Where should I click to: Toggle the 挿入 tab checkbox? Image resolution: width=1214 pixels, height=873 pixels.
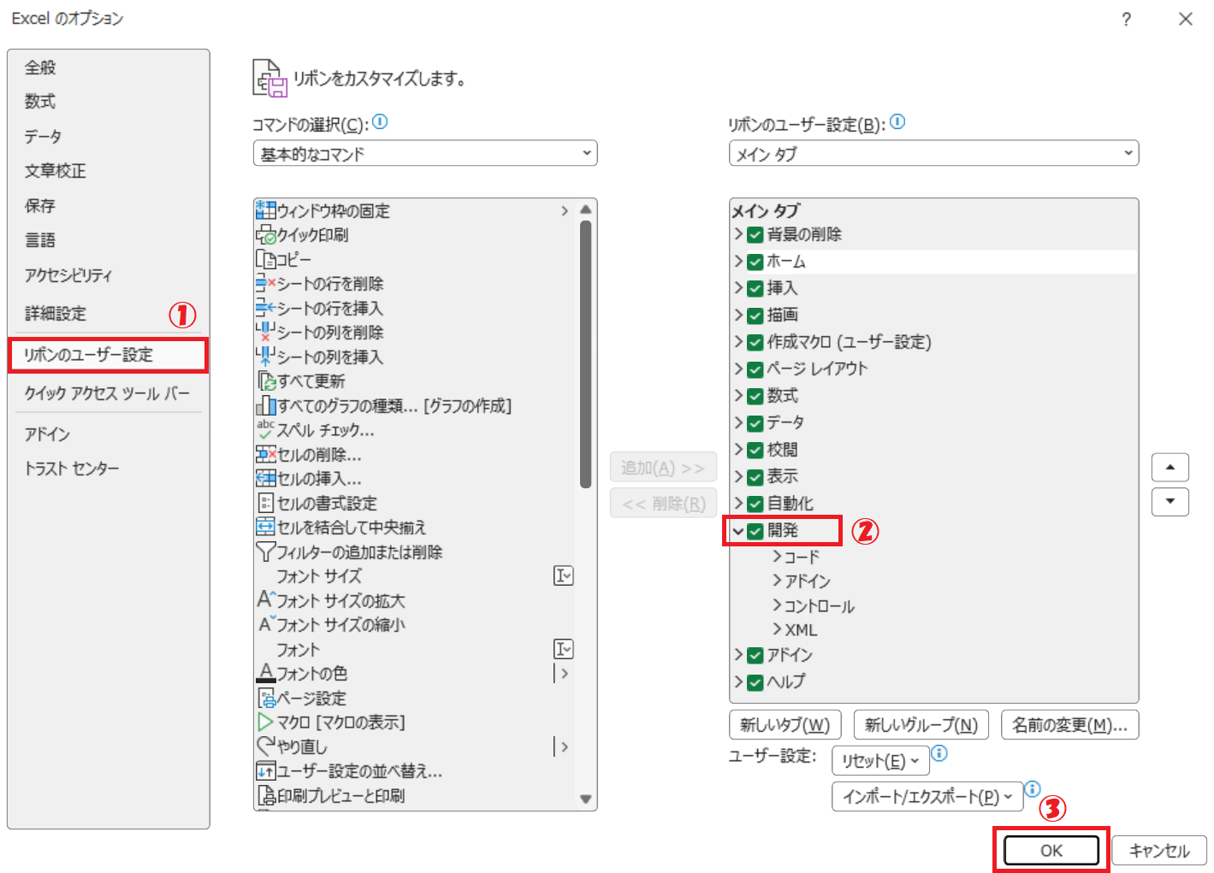point(755,288)
